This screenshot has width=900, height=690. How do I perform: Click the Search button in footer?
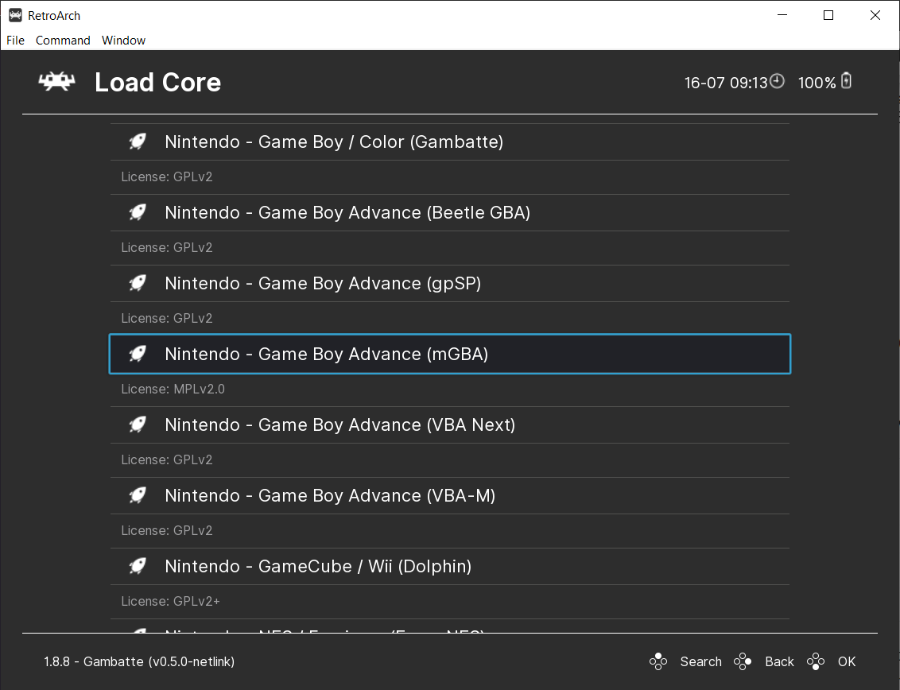click(700, 661)
